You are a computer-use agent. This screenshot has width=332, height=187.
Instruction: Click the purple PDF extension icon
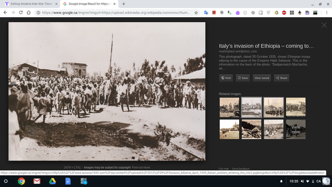pyautogui.click(x=307, y=12)
